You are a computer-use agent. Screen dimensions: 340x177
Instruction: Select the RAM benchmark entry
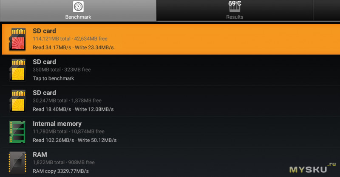(171, 163)
